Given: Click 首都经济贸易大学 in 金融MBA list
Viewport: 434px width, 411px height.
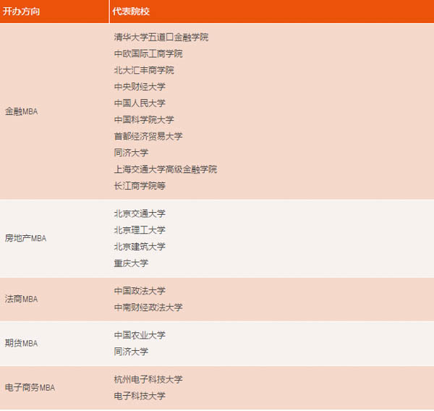Looking at the screenshot, I should [148, 136].
